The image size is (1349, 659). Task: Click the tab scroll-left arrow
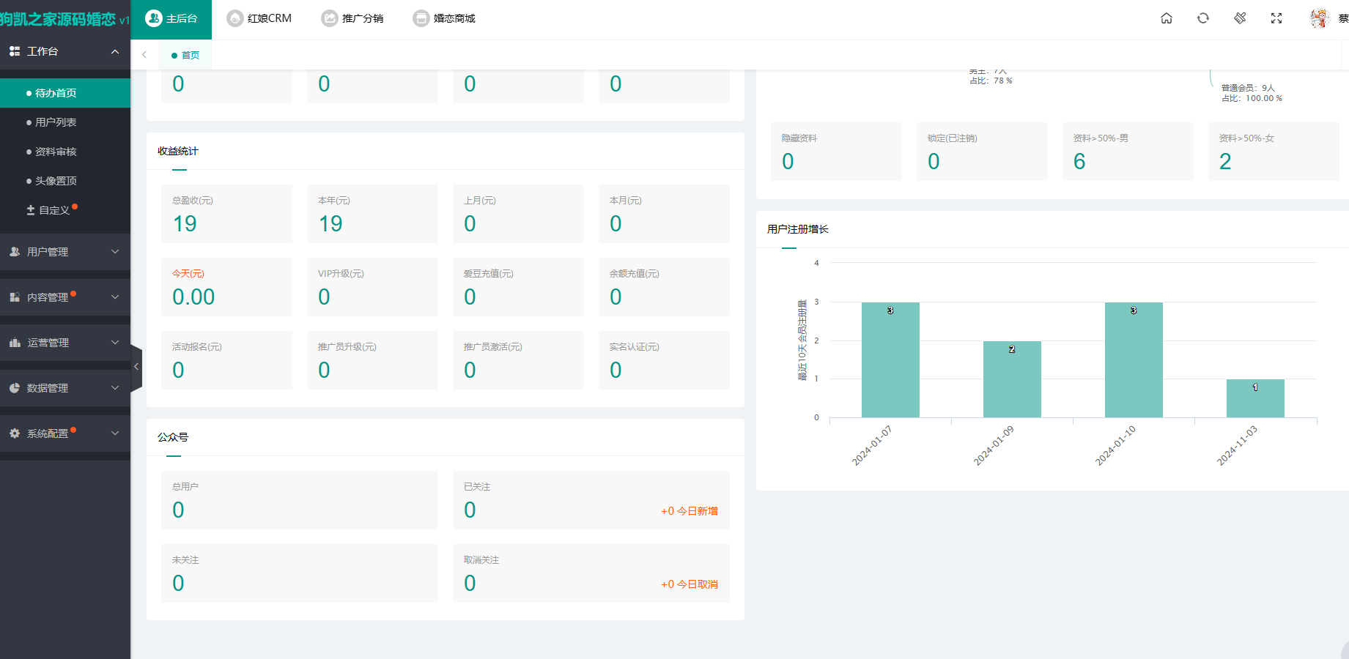pyautogui.click(x=144, y=55)
